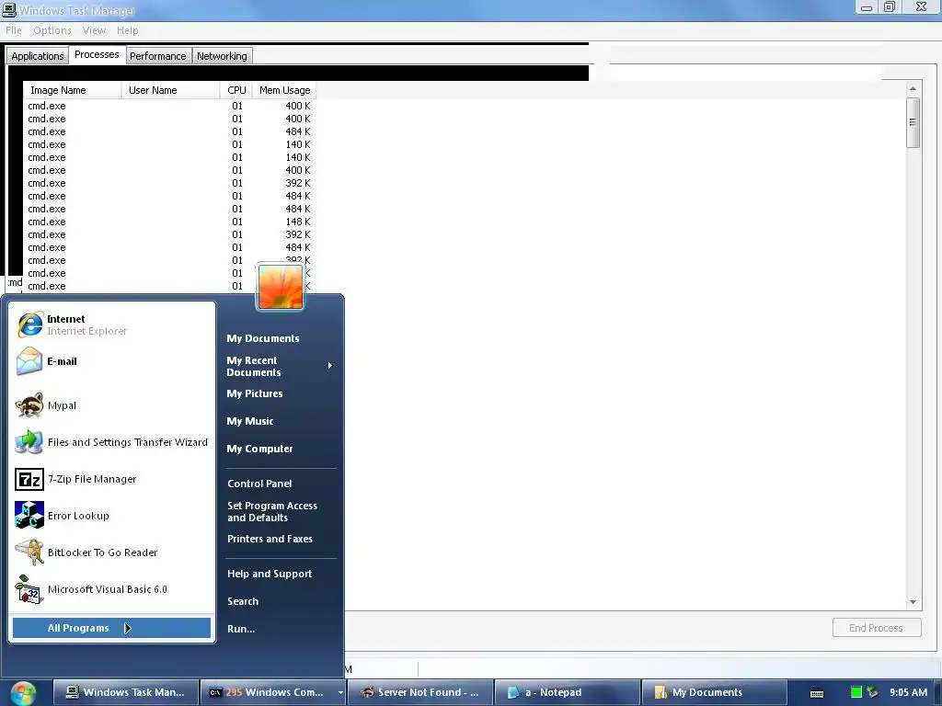Open BitLocker To Go Reader

tap(111, 552)
